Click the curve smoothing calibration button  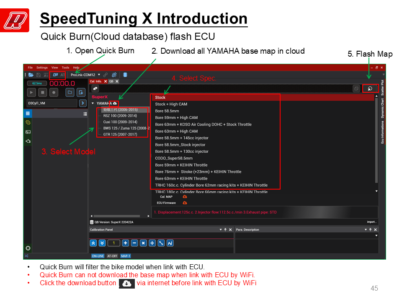click(170, 243)
